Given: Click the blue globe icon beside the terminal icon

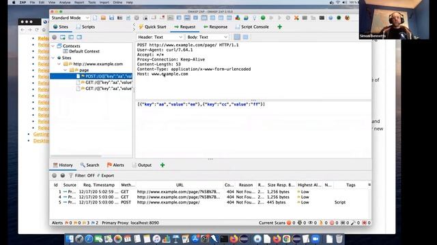Looking at the screenshot, I should coord(330,18).
